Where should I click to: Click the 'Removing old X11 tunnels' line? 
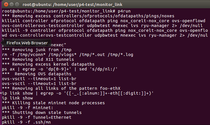(x=38, y=59)
